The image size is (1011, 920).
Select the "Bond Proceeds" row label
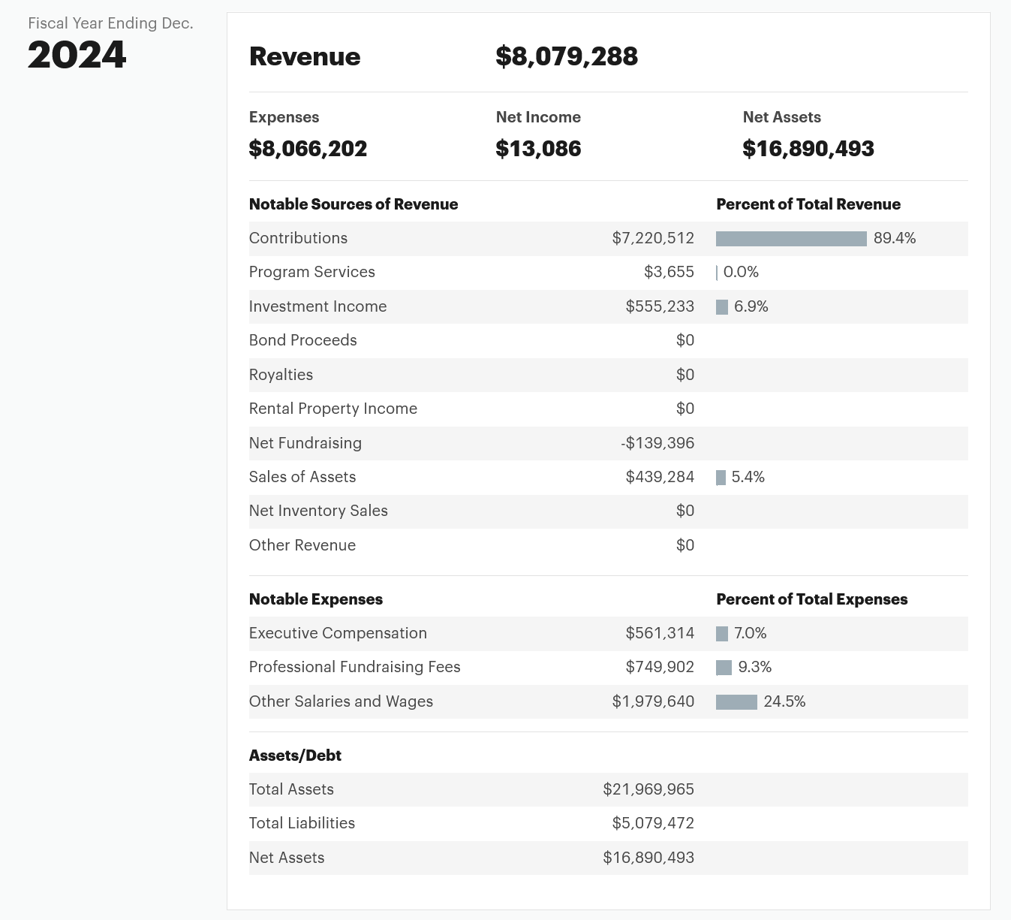tap(302, 340)
